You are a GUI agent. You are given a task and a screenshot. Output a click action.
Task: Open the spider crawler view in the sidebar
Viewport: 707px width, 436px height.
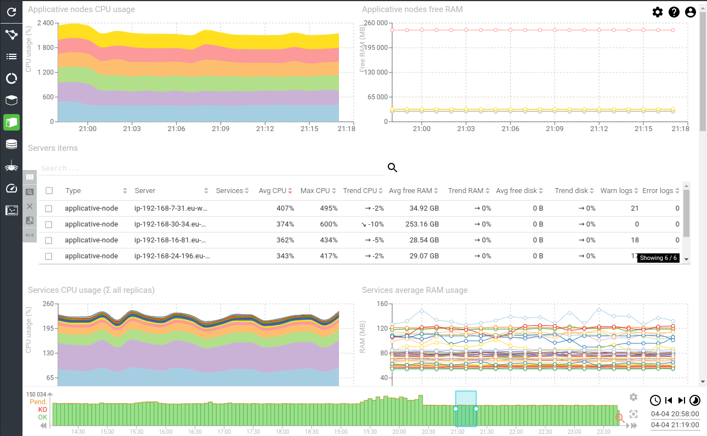11,166
